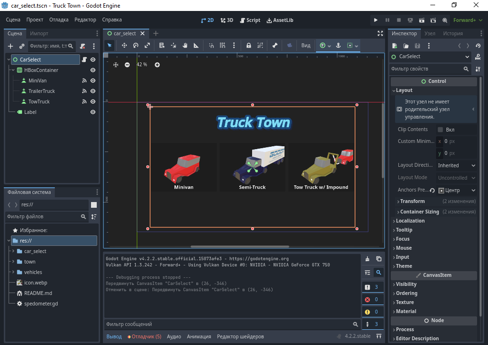Screen dimensions: 488x345
Task: Open the script attached to CarSelect
Action: tap(84, 60)
